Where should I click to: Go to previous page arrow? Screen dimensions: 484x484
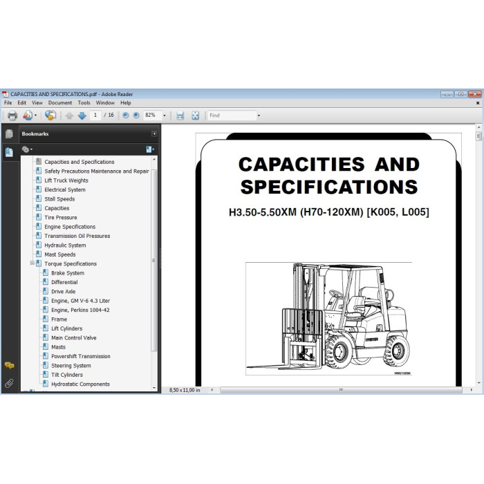(69, 115)
